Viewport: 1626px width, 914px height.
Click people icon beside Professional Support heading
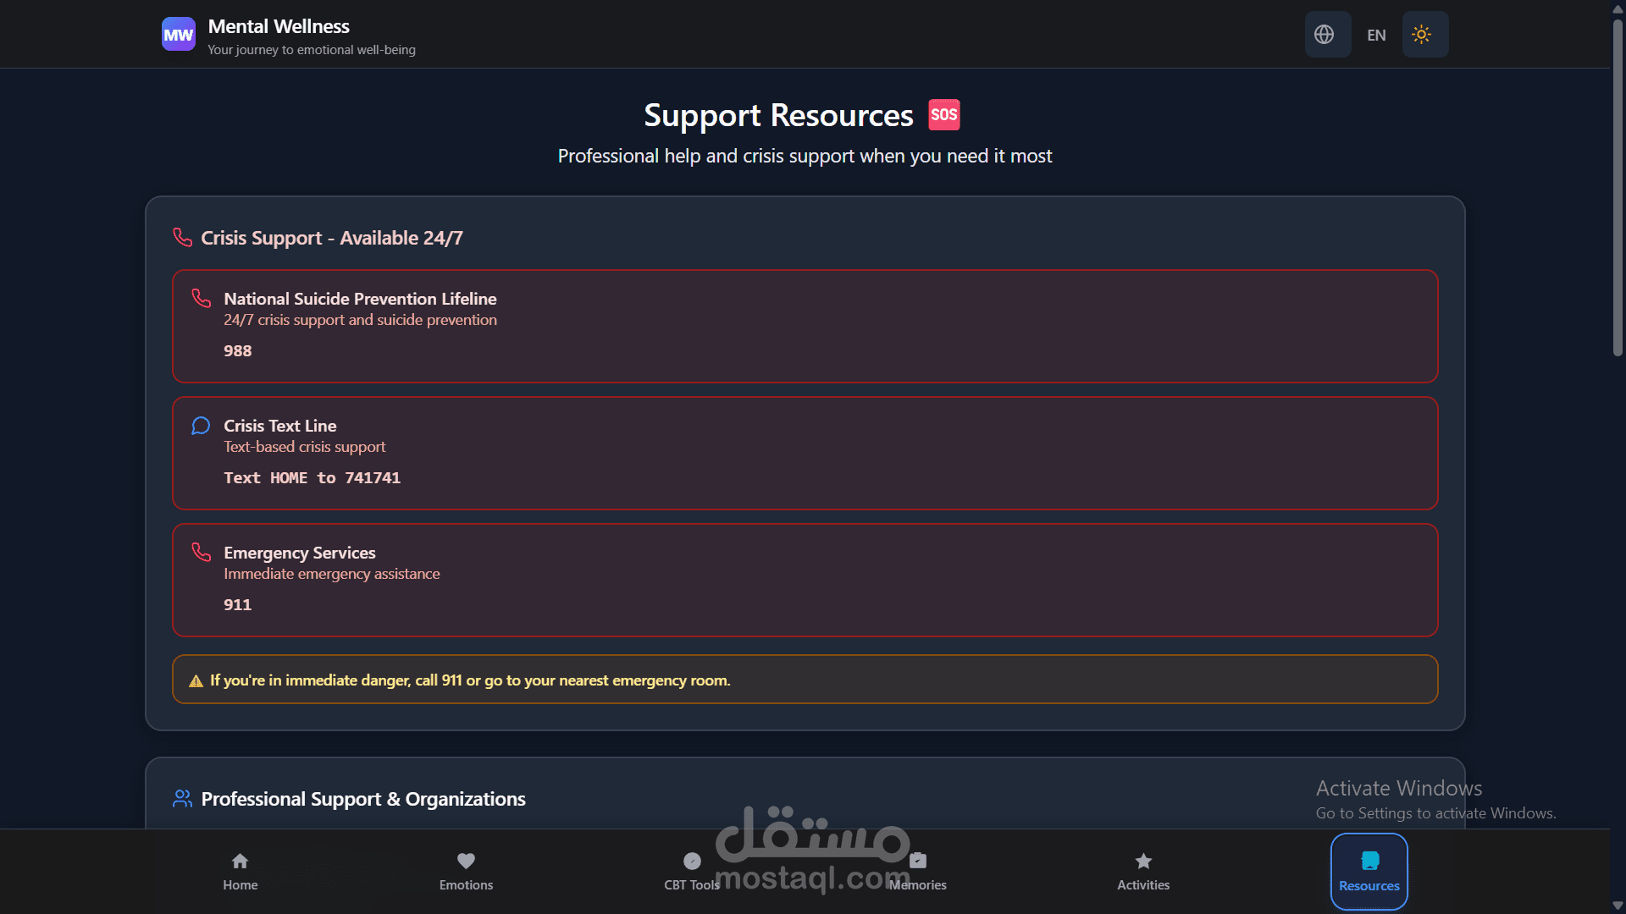pos(183,799)
